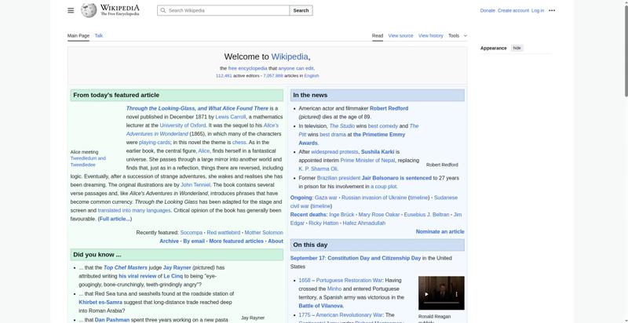628x323 pixels.
Task: Click the Search button
Action: click(301, 10)
